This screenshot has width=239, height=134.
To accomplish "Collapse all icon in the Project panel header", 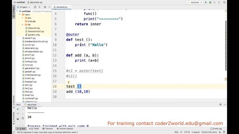I will tap(40, 7).
